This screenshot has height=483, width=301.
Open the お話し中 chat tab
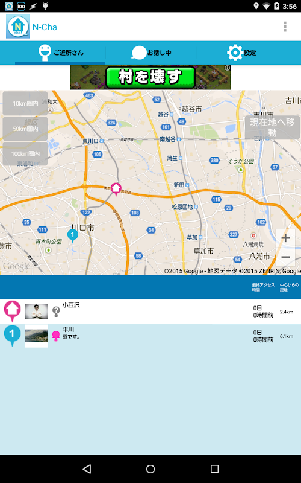(x=151, y=53)
